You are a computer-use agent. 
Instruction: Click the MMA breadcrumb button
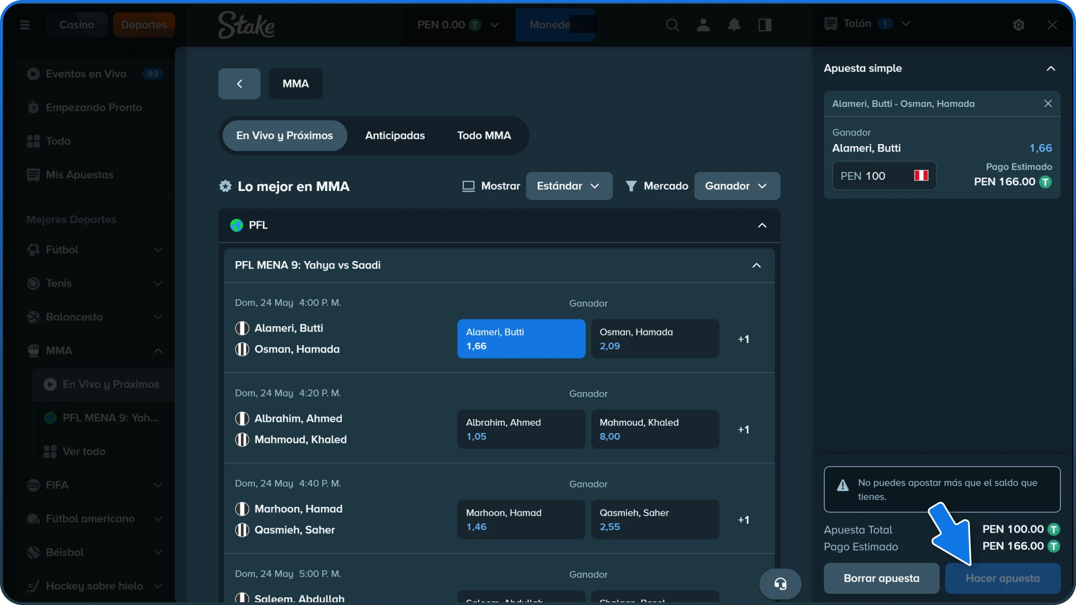pyautogui.click(x=296, y=83)
